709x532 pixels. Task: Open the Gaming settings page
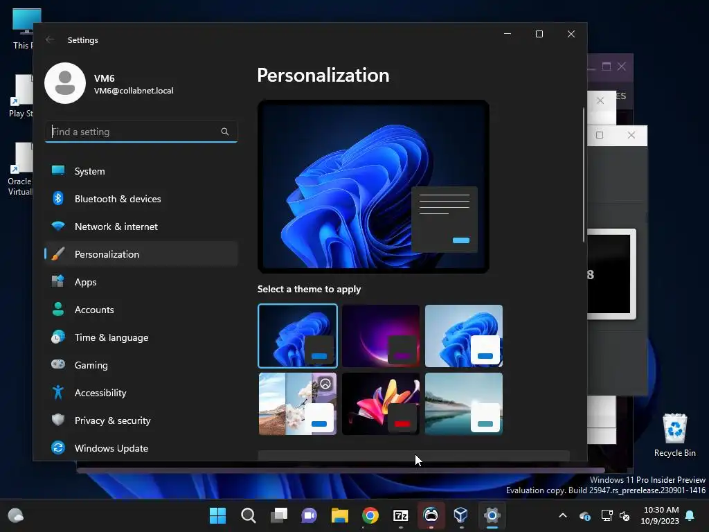point(141,364)
